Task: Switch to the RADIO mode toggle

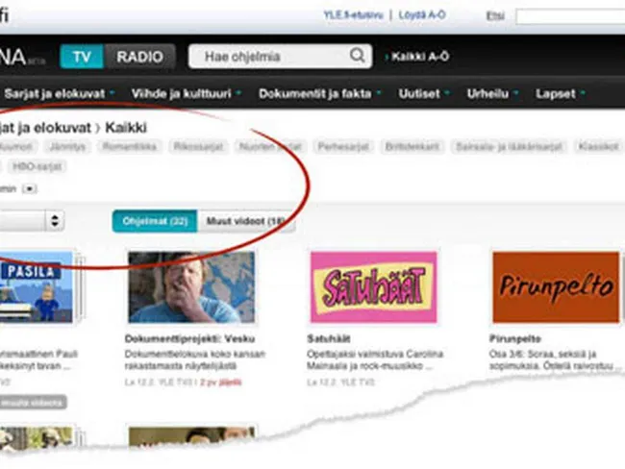Action: [139, 57]
